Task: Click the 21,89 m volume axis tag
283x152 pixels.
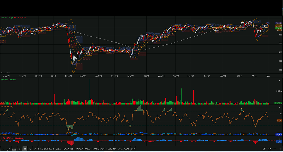Action: click(x=279, y=103)
